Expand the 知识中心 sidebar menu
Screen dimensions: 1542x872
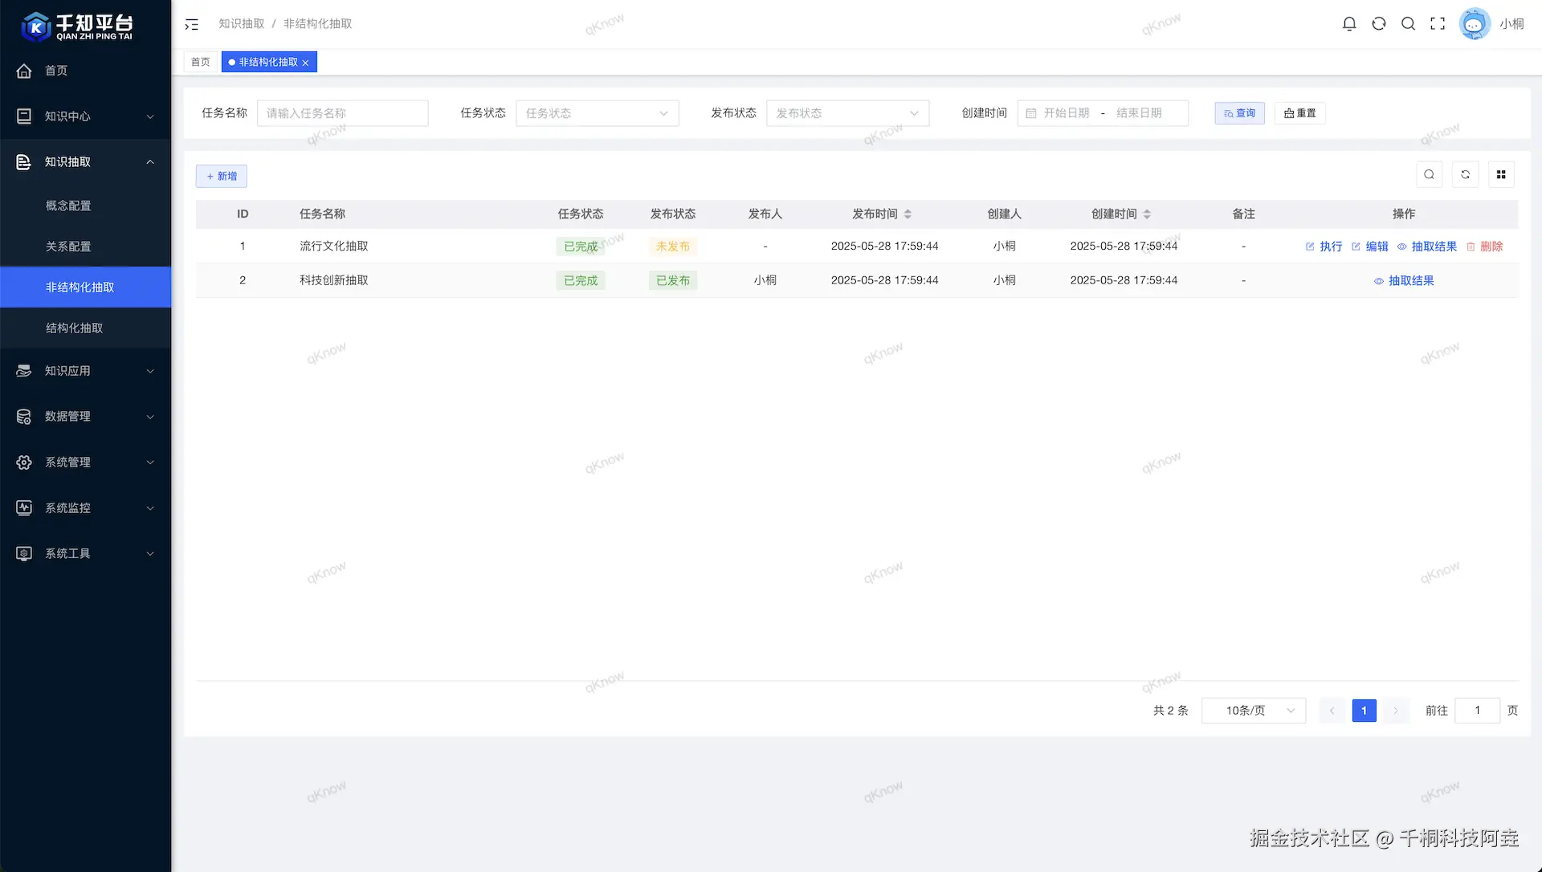coord(85,116)
